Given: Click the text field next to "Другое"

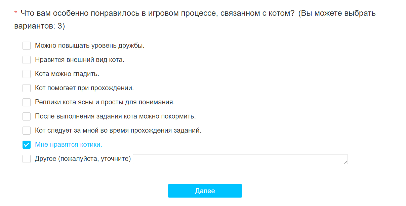Looking at the screenshot, I should click(x=240, y=159).
